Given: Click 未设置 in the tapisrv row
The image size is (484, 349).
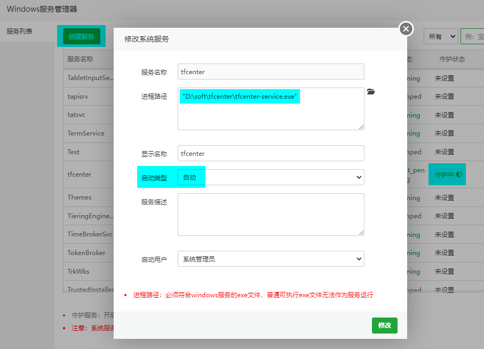Looking at the screenshot, I should pyautogui.click(x=444, y=97).
